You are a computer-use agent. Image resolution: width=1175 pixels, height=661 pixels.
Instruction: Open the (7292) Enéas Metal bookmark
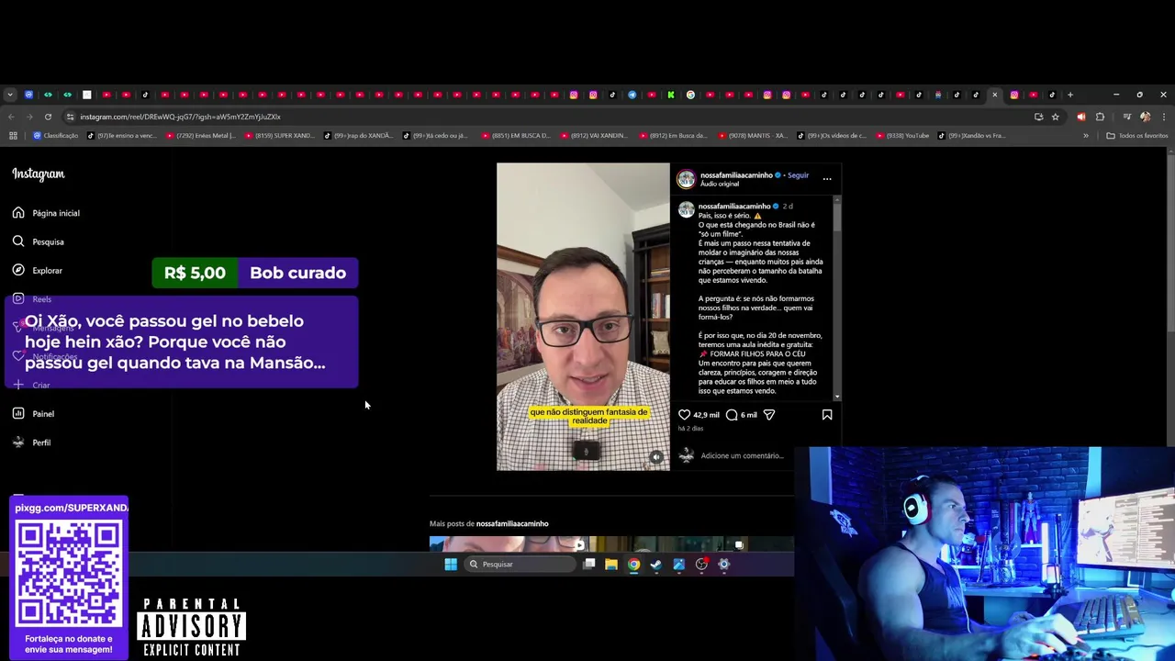tap(202, 136)
